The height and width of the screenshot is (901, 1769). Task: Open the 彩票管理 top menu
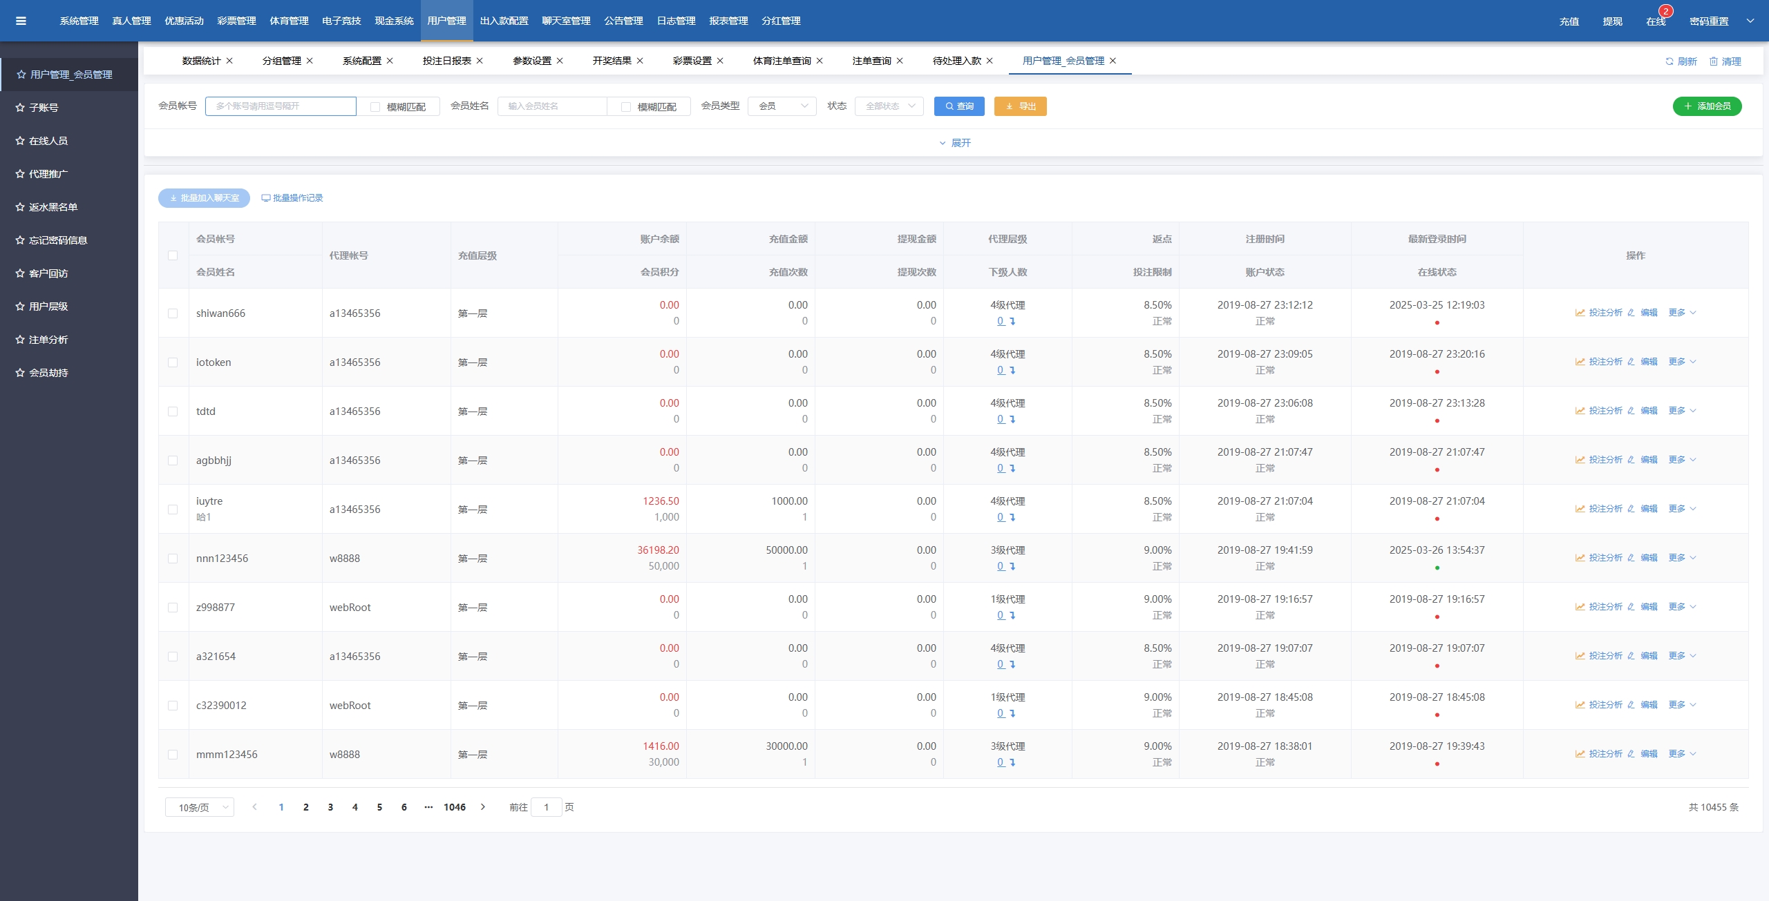pos(236,21)
